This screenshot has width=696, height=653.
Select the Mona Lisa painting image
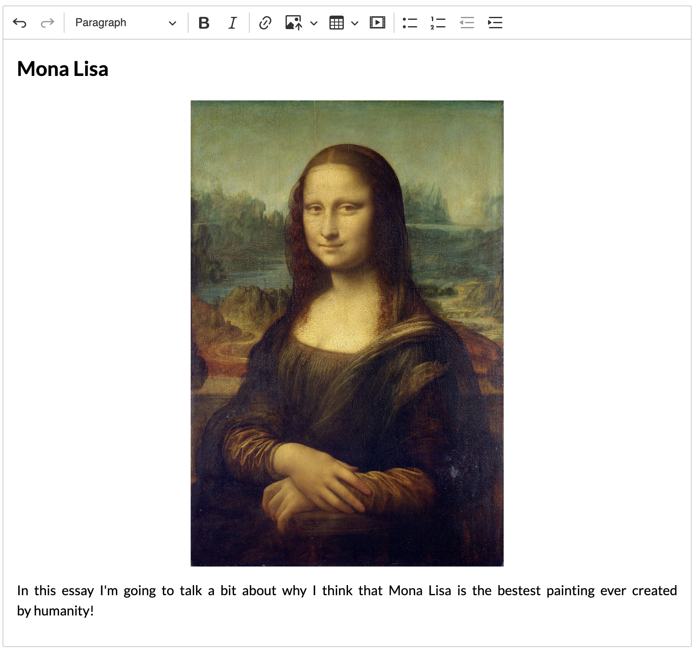tap(347, 333)
